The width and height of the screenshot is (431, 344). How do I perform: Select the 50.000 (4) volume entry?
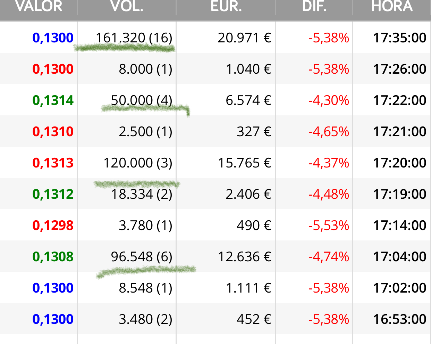142,100
